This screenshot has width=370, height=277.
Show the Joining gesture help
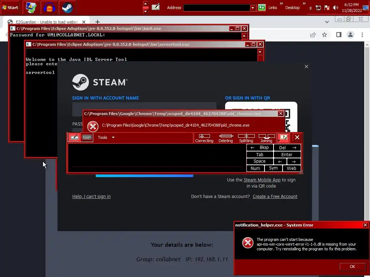(266, 138)
